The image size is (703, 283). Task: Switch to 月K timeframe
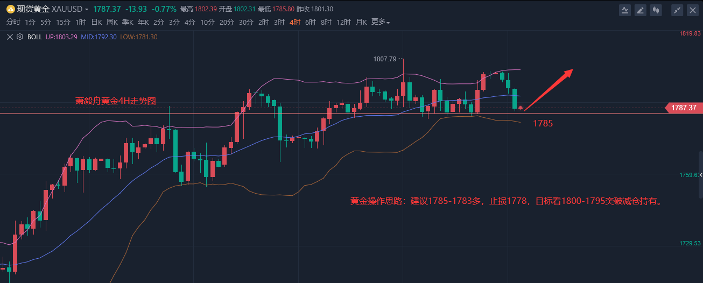pyautogui.click(x=360, y=22)
